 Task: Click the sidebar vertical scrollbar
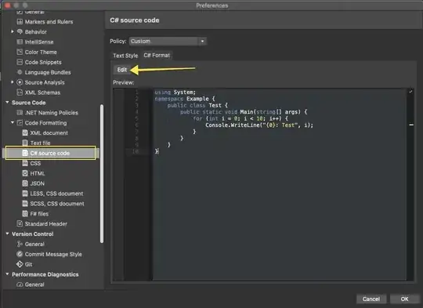click(x=102, y=174)
